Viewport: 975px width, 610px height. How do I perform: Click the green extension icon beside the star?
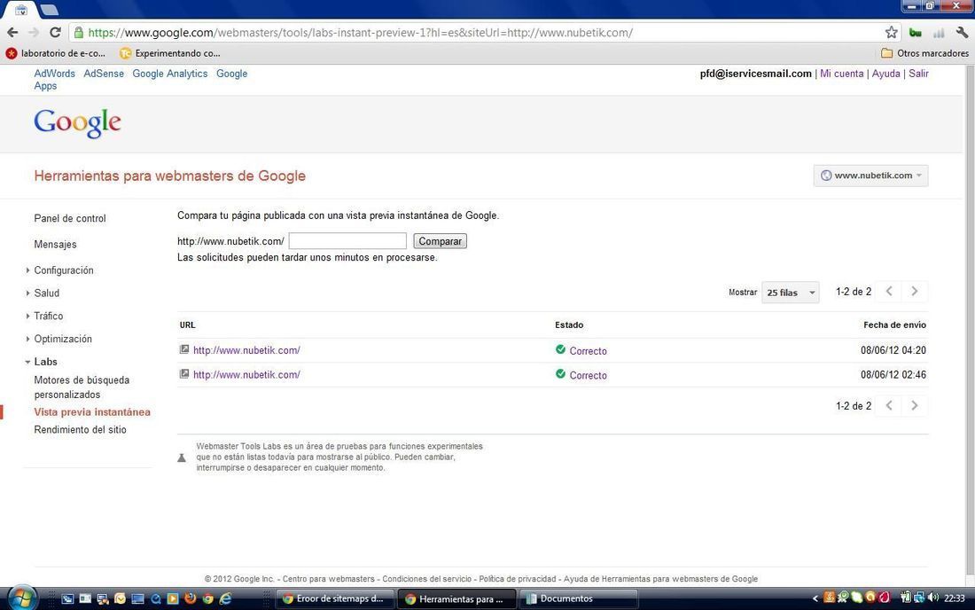tap(916, 32)
